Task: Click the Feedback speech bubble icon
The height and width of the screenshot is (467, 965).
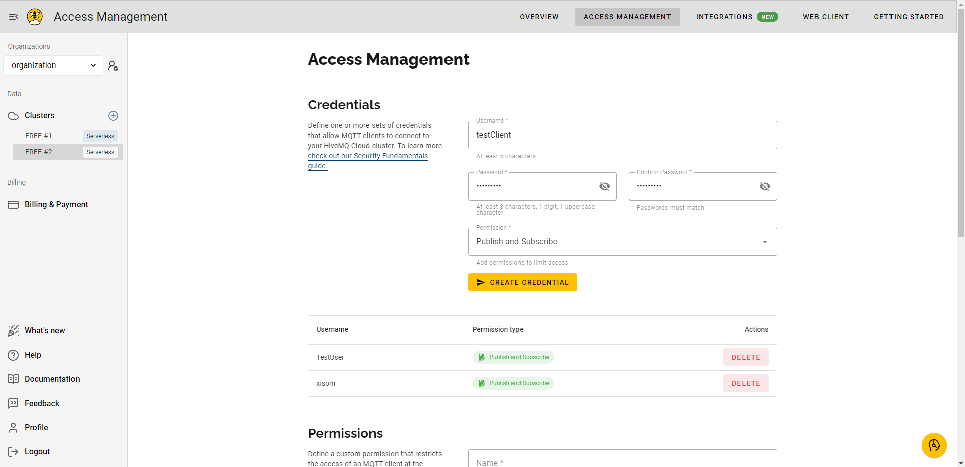Action: coord(13,404)
